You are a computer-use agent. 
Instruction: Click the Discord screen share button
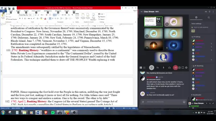(x=152, y=68)
